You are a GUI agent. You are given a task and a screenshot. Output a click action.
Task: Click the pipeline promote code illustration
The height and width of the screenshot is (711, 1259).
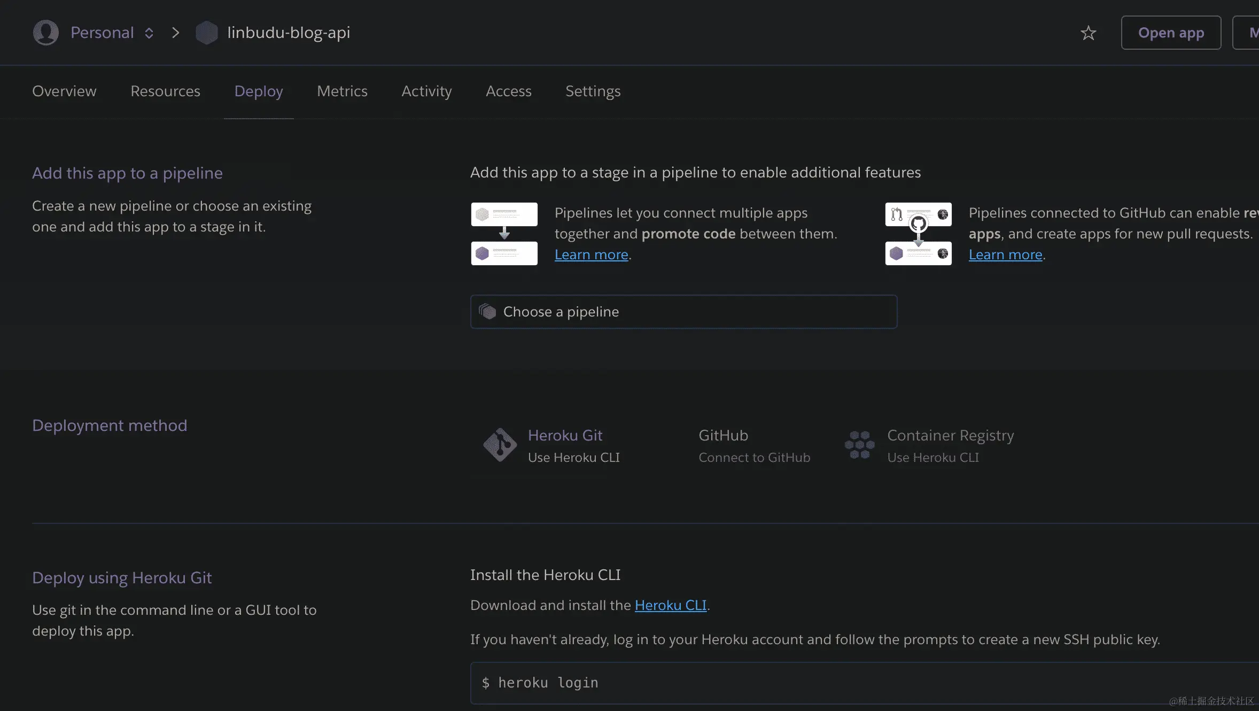(504, 234)
